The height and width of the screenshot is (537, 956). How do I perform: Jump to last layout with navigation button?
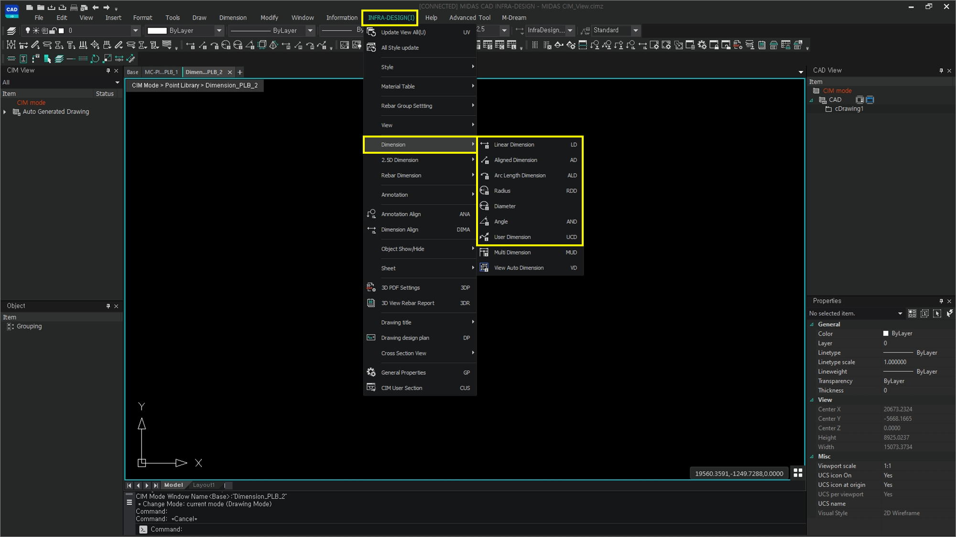coord(156,485)
